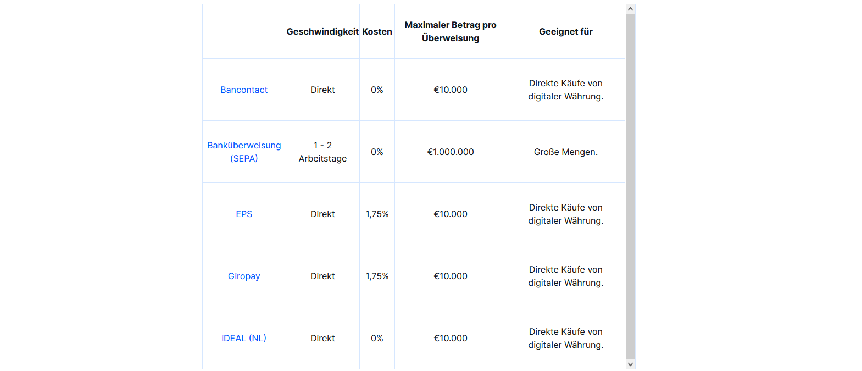Viewport: 862px width, 371px height.
Task: Open the Bancontact link
Action: click(244, 90)
